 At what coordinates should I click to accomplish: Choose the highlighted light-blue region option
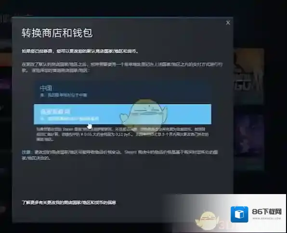122,114
